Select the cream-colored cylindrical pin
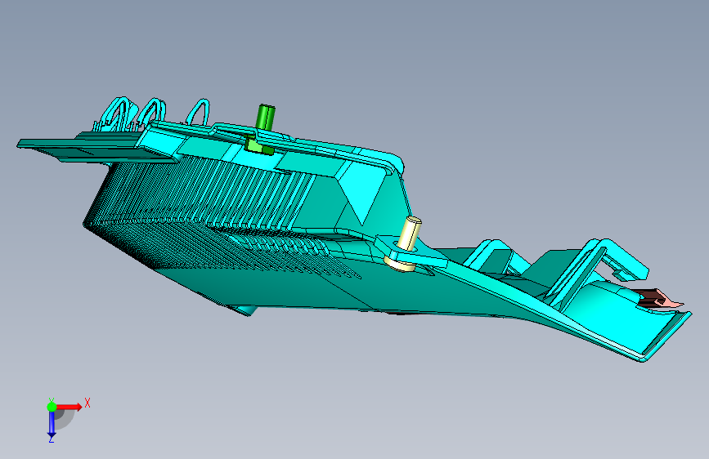 pyautogui.click(x=410, y=234)
